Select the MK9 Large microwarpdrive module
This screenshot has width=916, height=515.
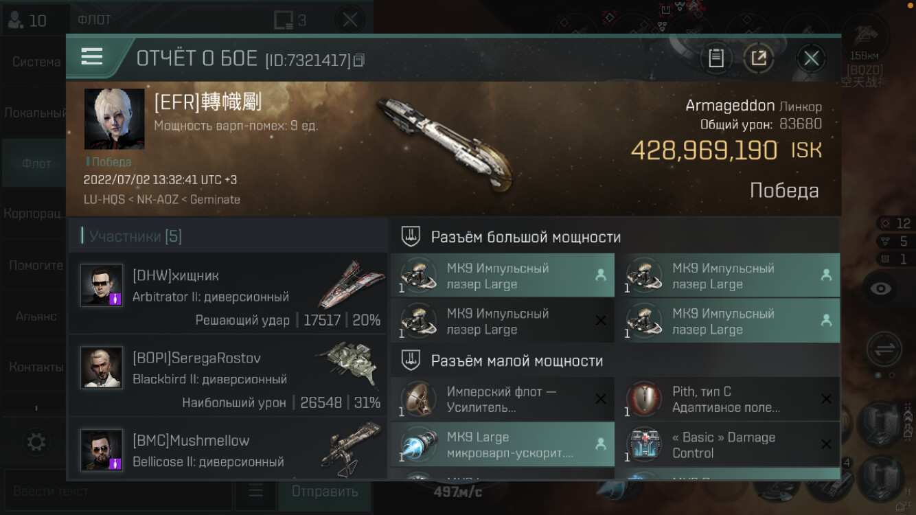point(503,444)
